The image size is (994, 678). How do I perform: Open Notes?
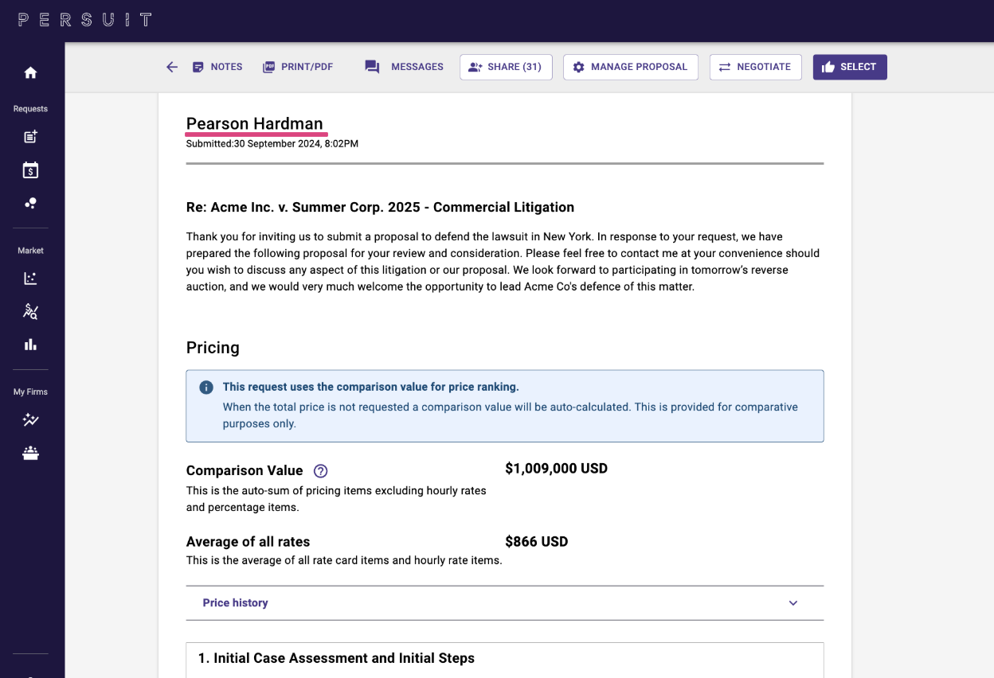click(x=217, y=67)
